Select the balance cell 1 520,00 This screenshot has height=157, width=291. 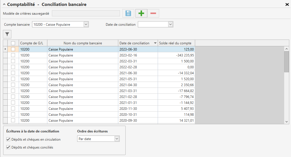point(176,79)
